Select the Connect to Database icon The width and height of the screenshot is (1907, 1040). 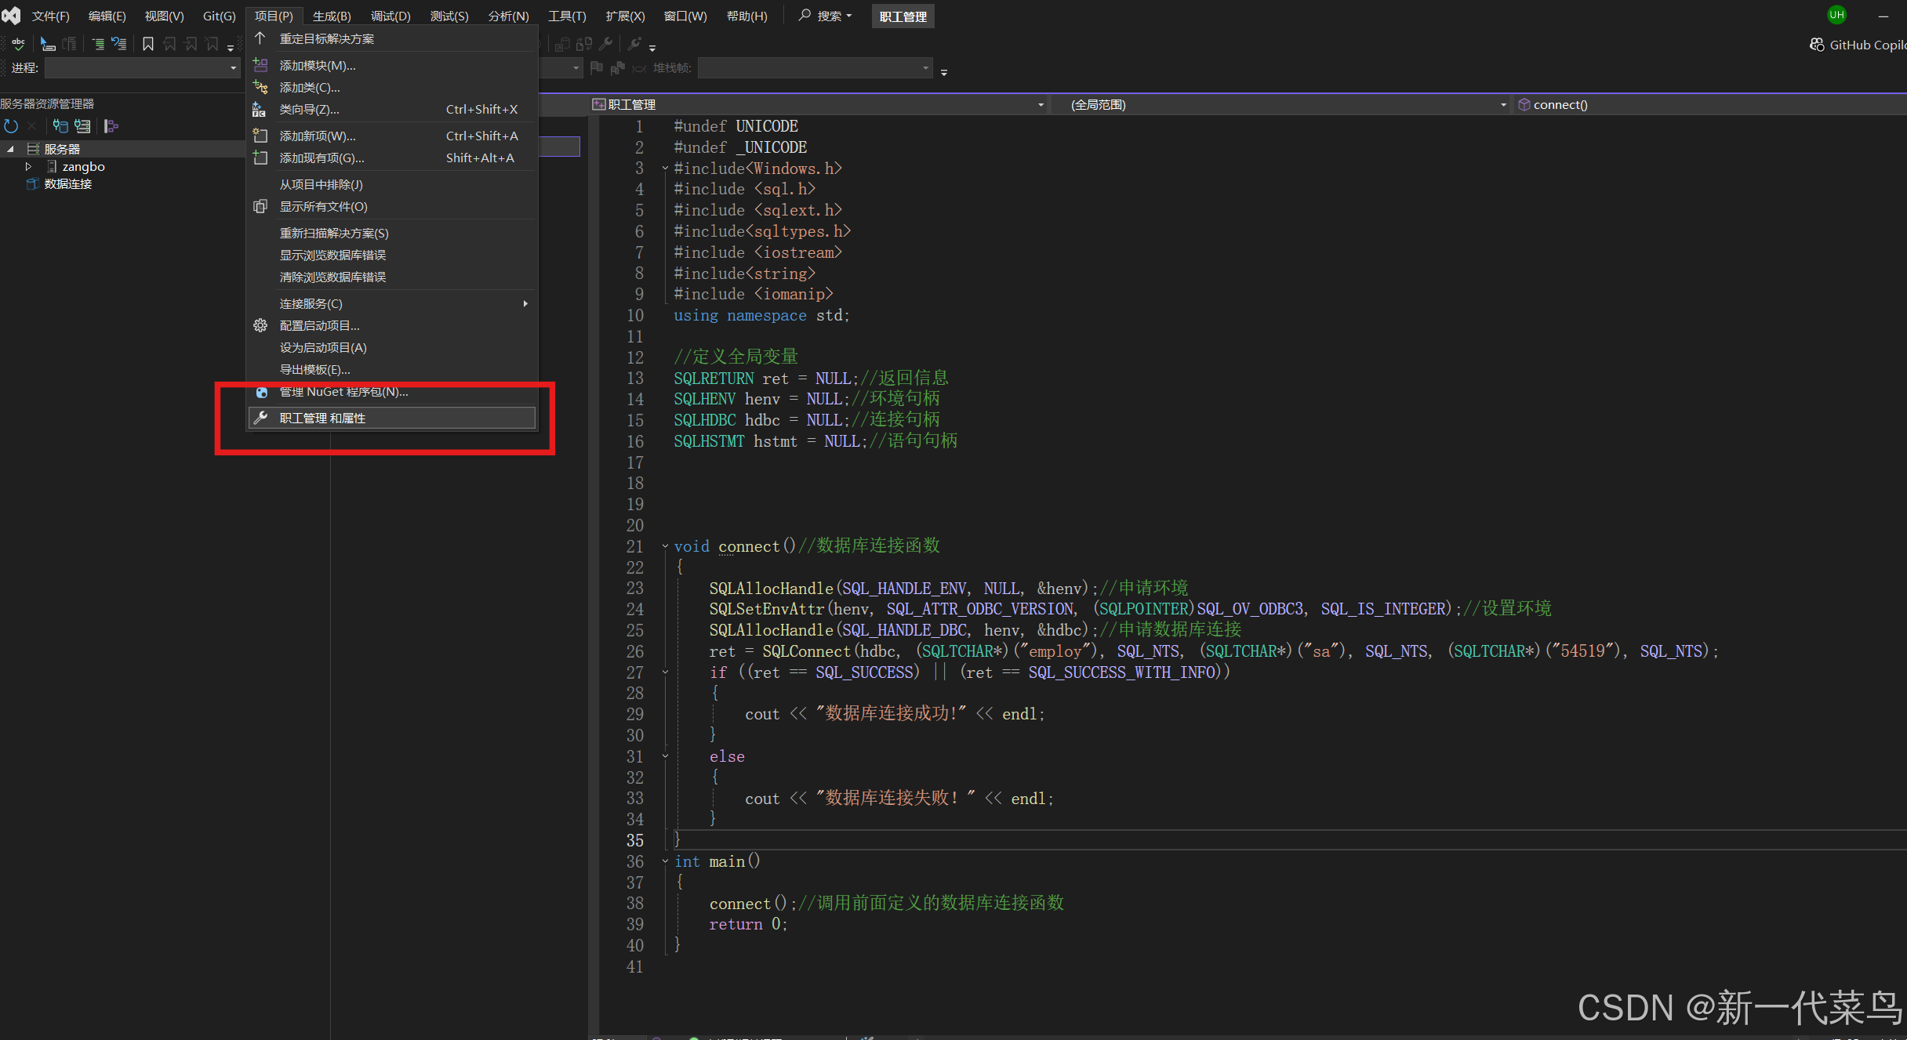coord(61,125)
